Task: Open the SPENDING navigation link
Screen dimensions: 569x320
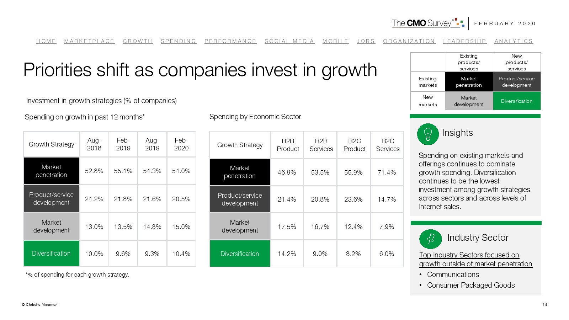Action: [179, 41]
